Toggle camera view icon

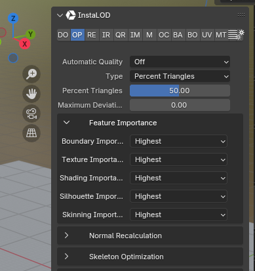[31, 114]
